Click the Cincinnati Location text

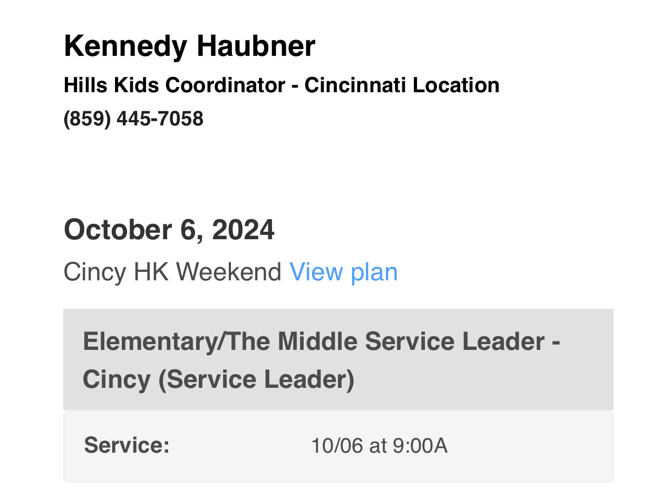click(x=402, y=85)
